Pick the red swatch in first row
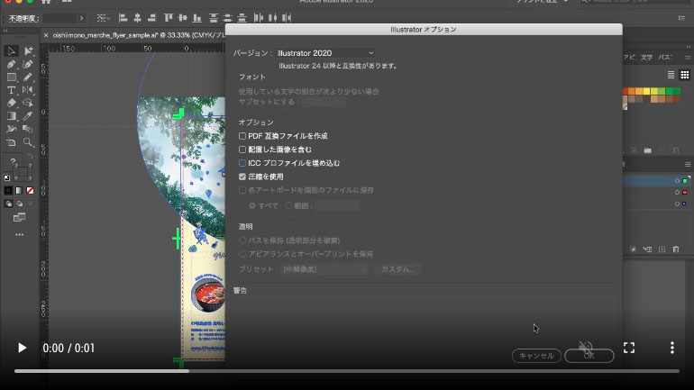694x390 pixels. pyautogui.click(x=626, y=91)
